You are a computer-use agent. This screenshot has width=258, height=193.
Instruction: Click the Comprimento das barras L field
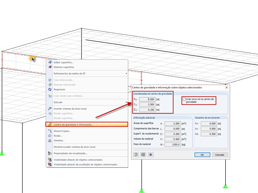(173, 129)
